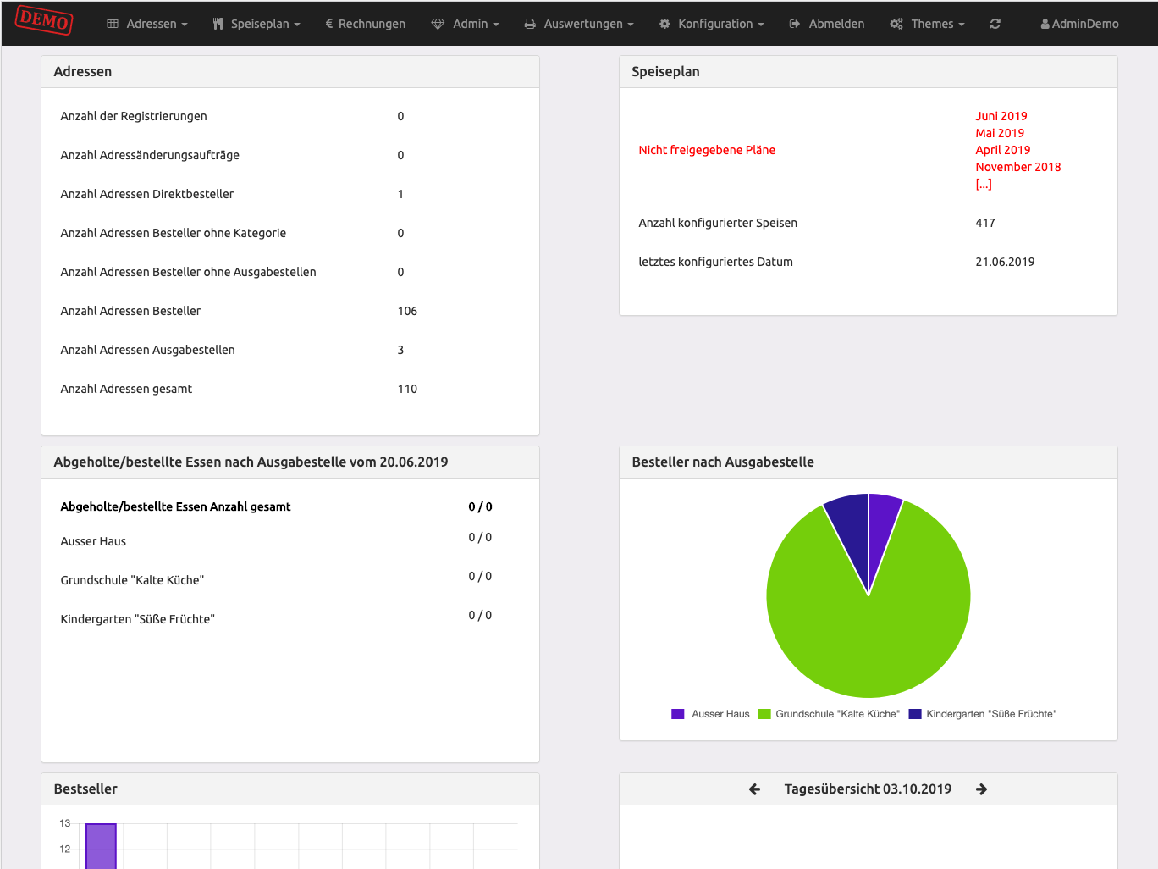Click the Rechnungen euro icon

[328, 24]
